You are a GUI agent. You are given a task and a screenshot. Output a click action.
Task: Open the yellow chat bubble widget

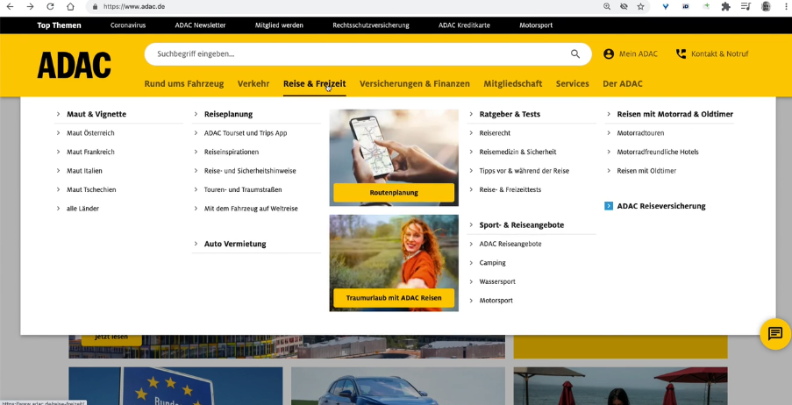coord(774,333)
